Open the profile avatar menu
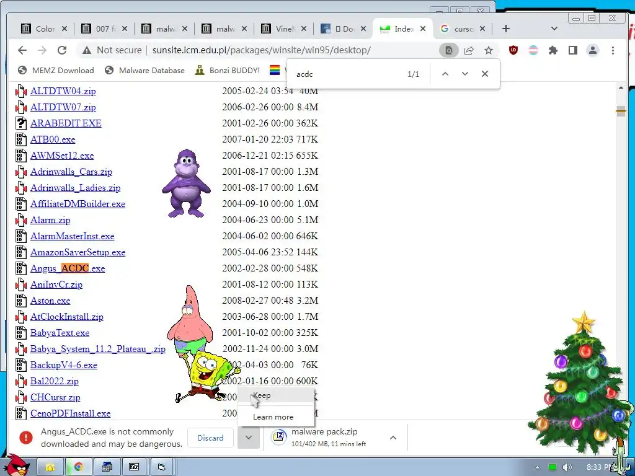This screenshot has width=635, height=476. [x=592, y=50]
